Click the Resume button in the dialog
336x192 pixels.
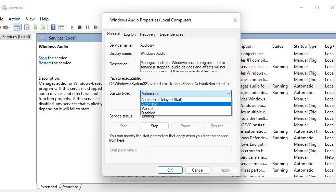point(217,126)
